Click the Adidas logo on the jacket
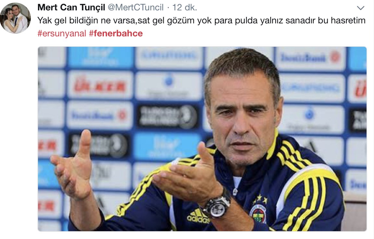Screen dimensions: 374x239 point(198,216)
